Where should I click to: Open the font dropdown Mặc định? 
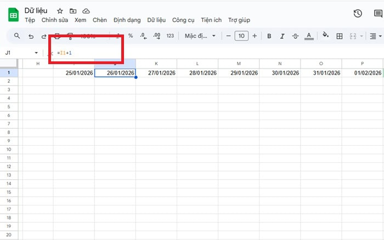pyautogui.click(x=196, y=36)
